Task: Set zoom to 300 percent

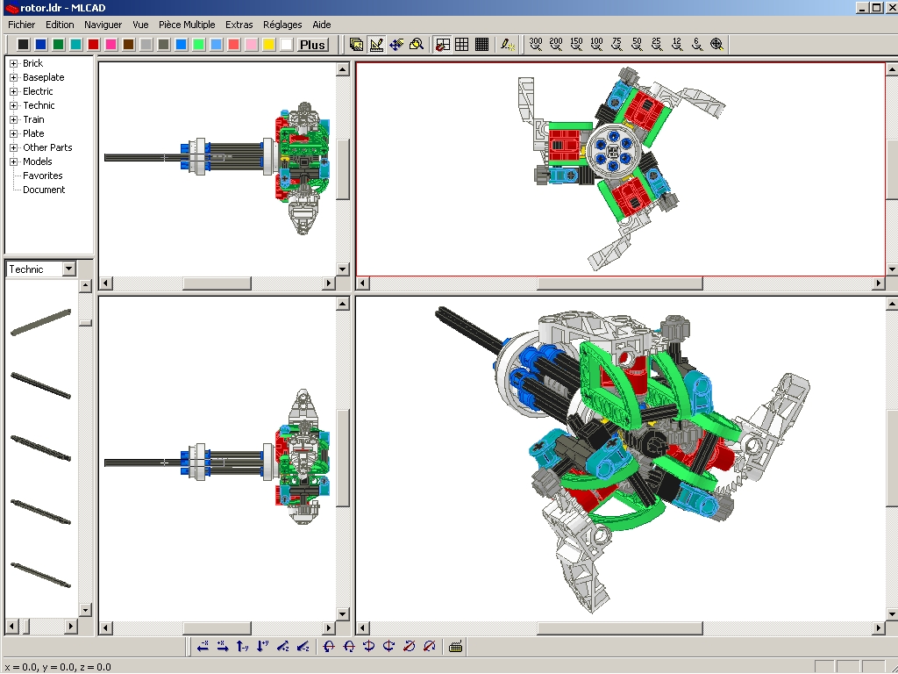Action: [x=536, y=44]
